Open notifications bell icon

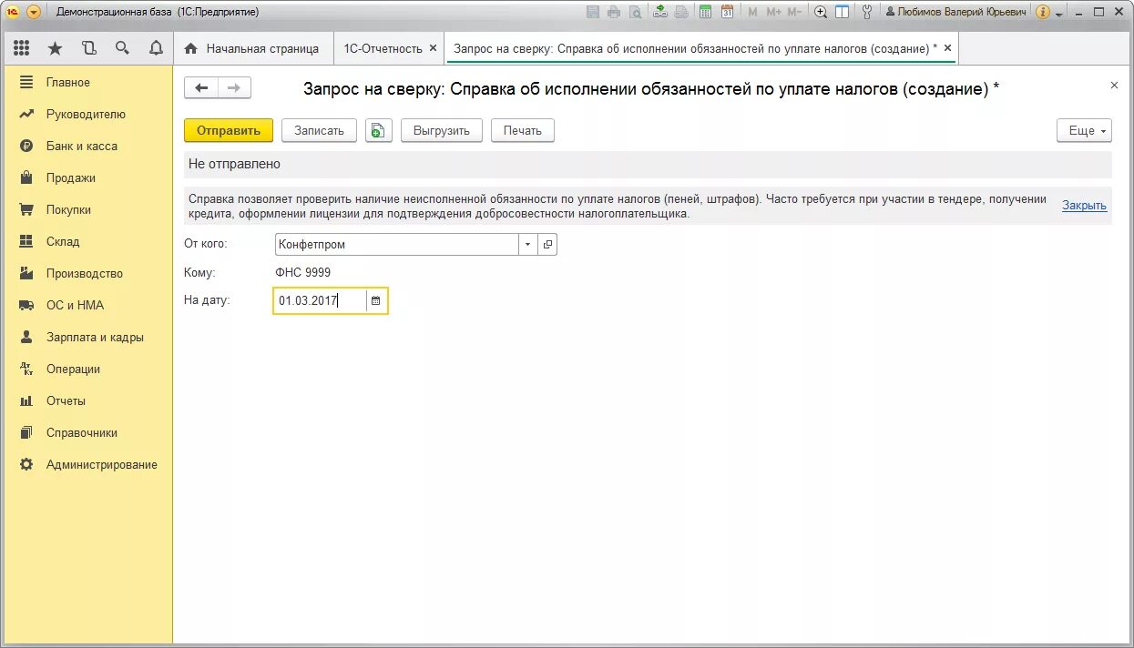pos(156,48)
